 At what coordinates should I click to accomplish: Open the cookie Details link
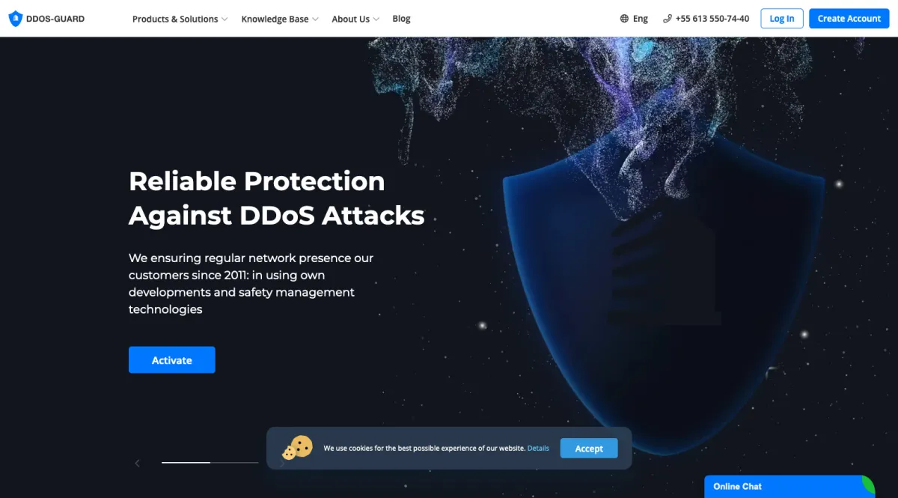click(538, 448)
